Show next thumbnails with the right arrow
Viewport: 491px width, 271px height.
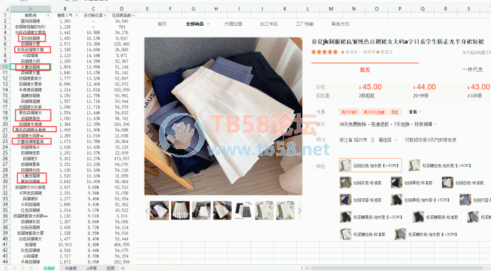[x=299, y=210]
